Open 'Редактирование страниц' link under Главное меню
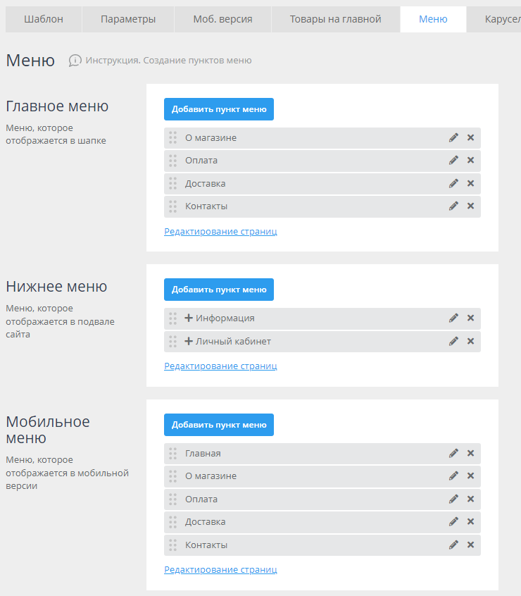This screenshot has height=596, width=521. coord(220,231)
